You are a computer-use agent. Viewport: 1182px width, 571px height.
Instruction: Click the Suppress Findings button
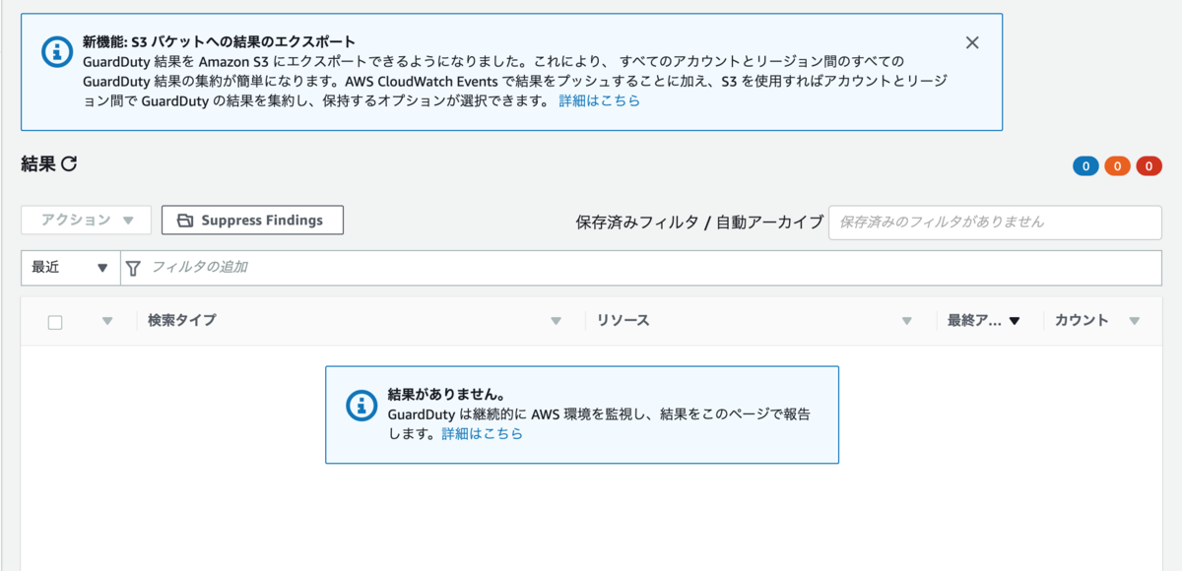[x=252, y=220]
